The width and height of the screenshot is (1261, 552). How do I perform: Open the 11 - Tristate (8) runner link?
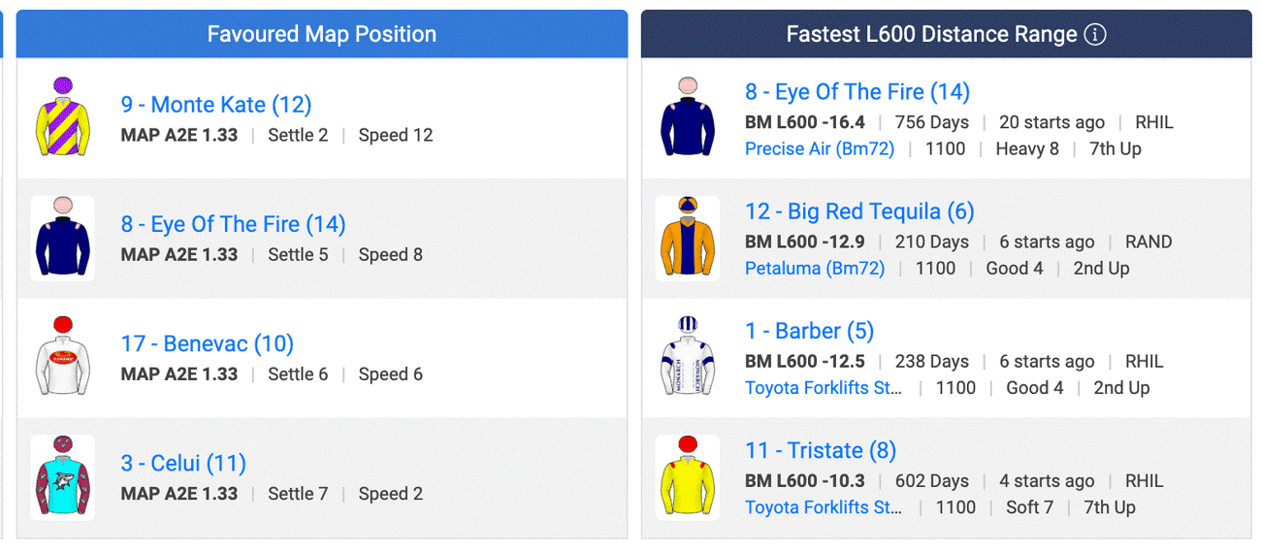(821, 450)
